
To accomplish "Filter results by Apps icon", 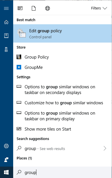I will (x=20, y=8).
